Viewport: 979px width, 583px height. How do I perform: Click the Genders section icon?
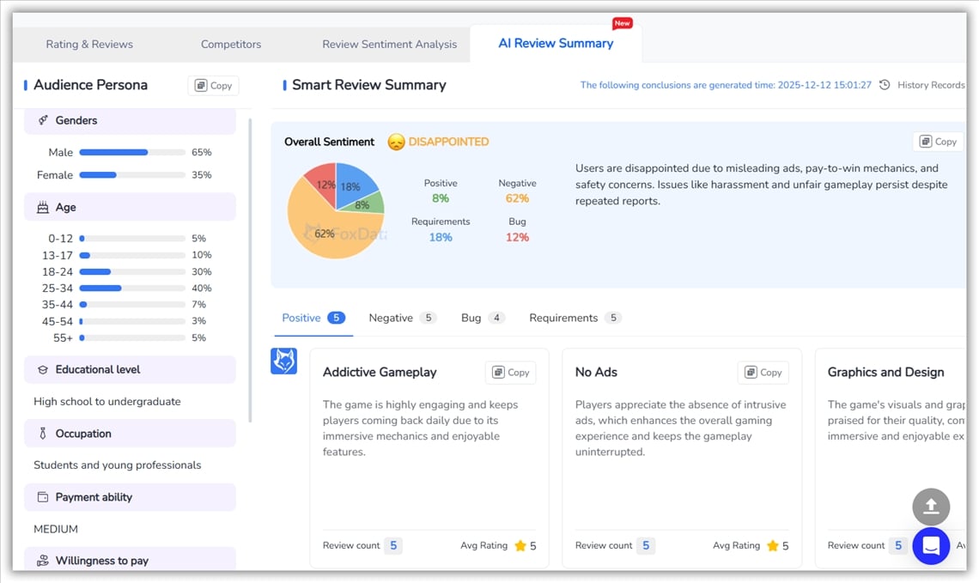tap(43, 121)
